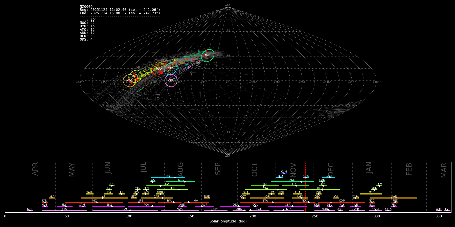Select the SPE pink shower bar
This screenshot has height=227, width=455.
[216, 210]
